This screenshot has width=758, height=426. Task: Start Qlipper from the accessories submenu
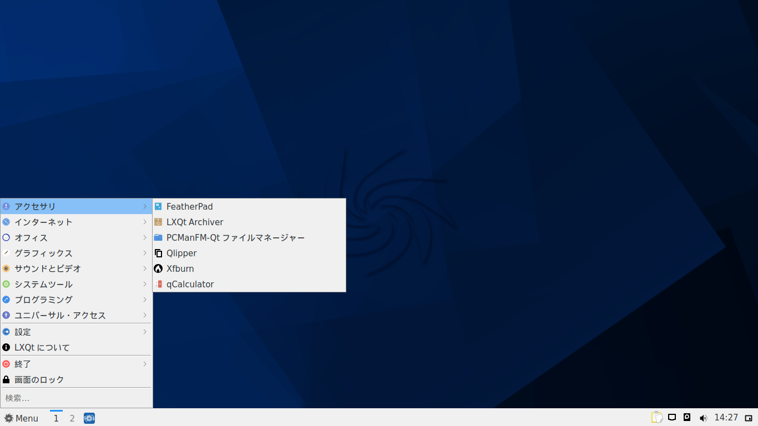pos(249,253)
